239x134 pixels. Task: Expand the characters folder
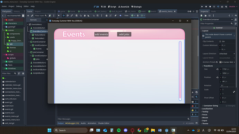(x=4, y=23)
